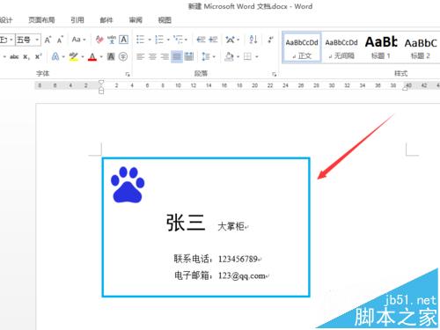Click the name text 张三
440x330 pixels.
coord(186,223)
